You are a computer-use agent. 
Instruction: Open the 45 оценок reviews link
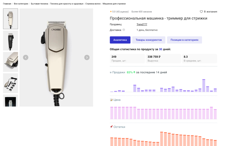click(x=122, y=12)
